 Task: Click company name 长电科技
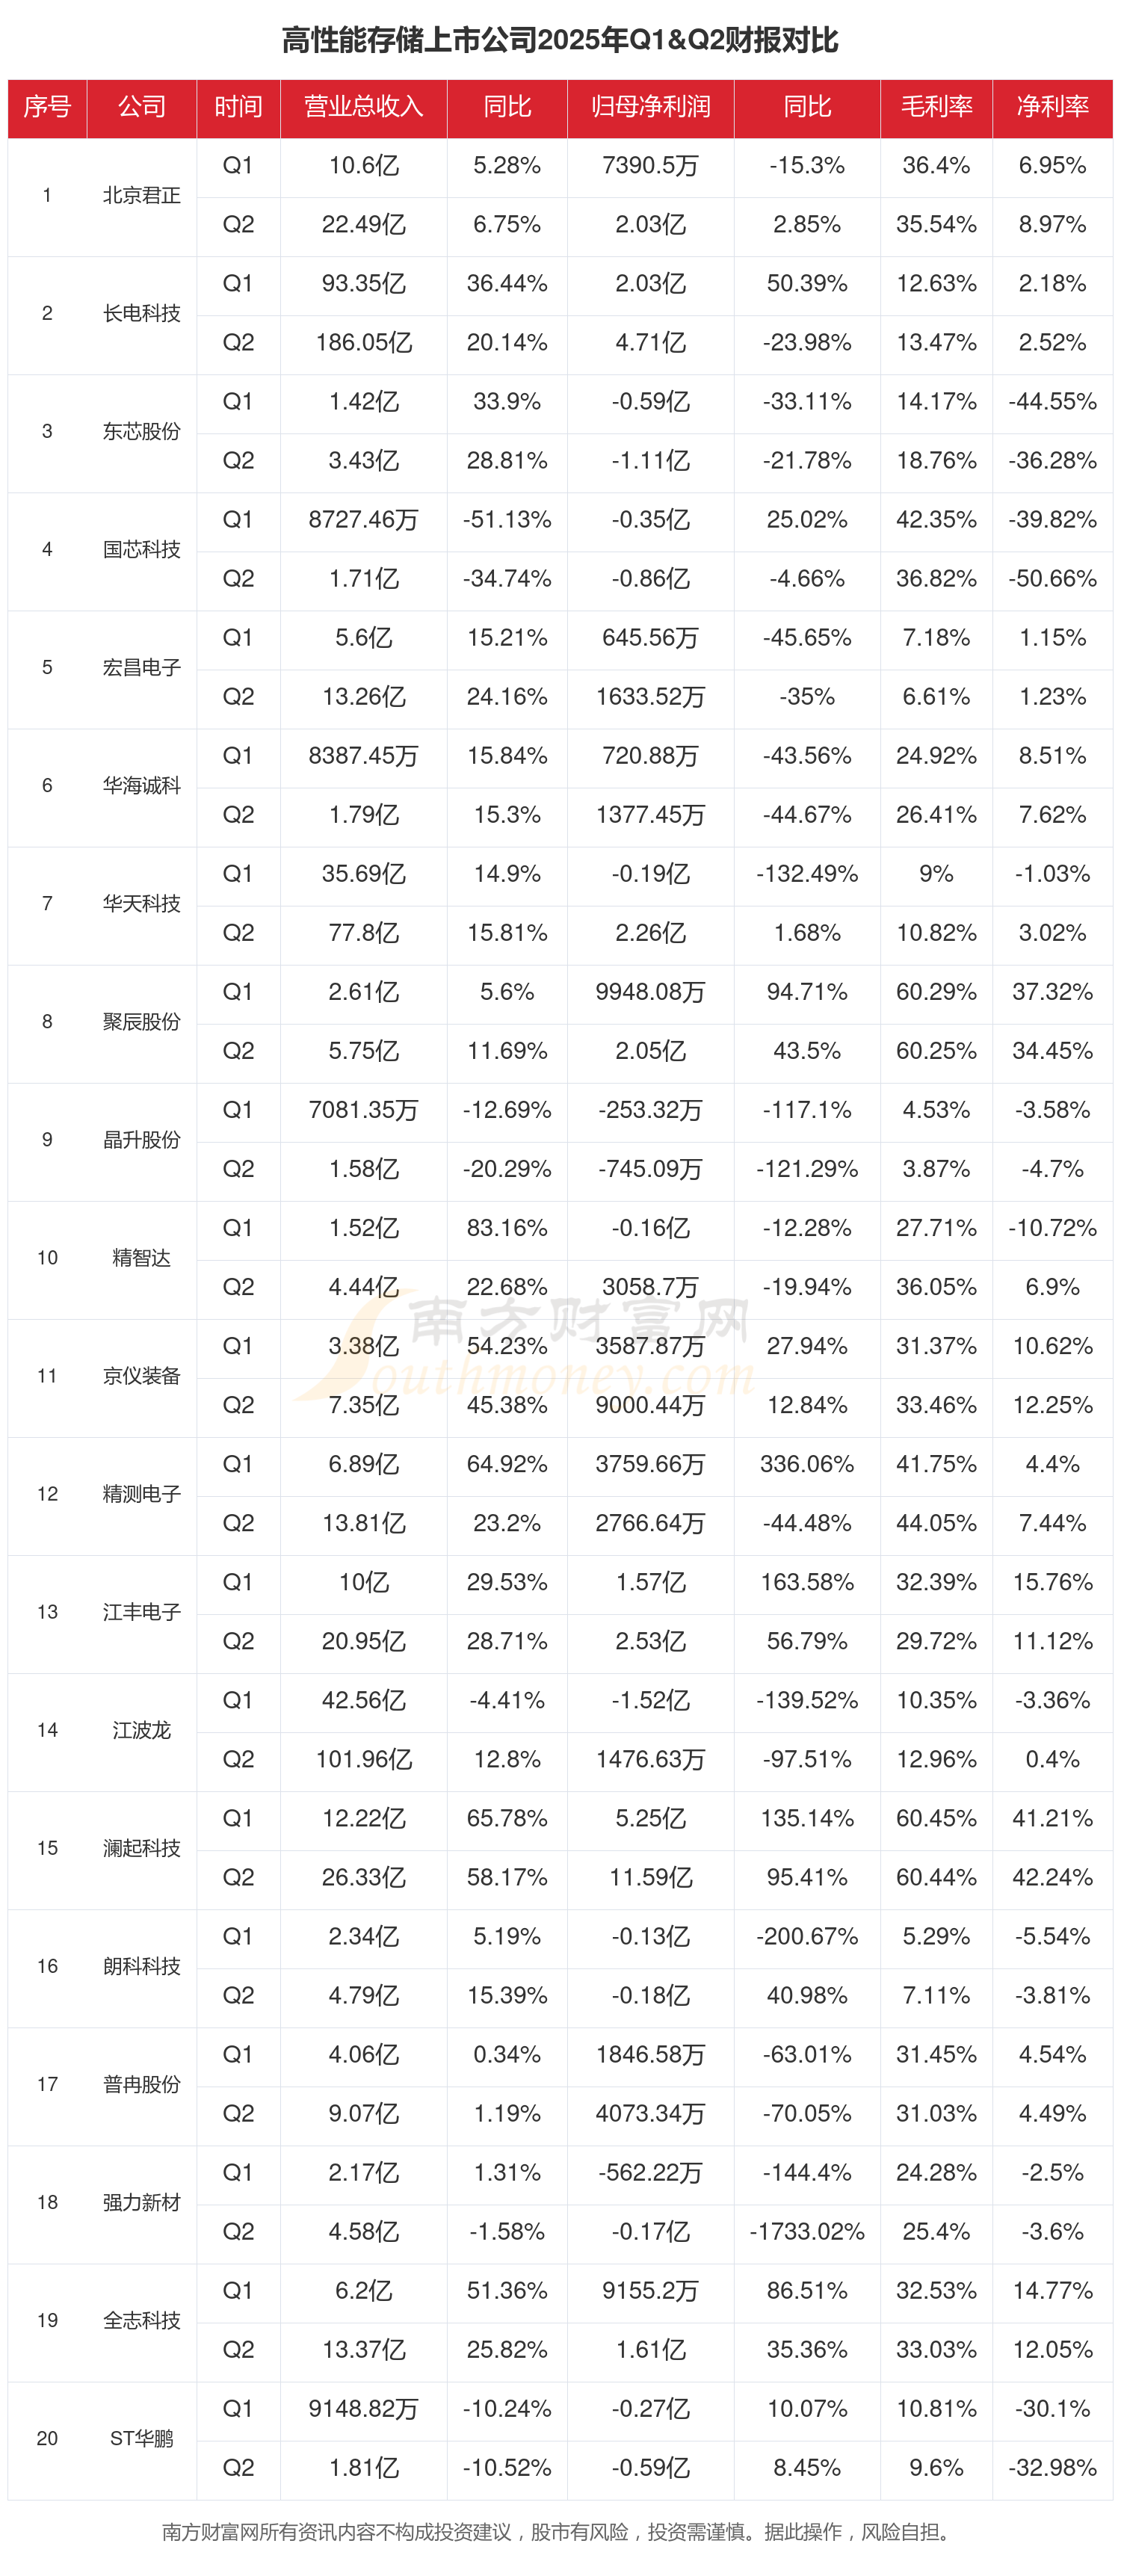tap(142, 314)
